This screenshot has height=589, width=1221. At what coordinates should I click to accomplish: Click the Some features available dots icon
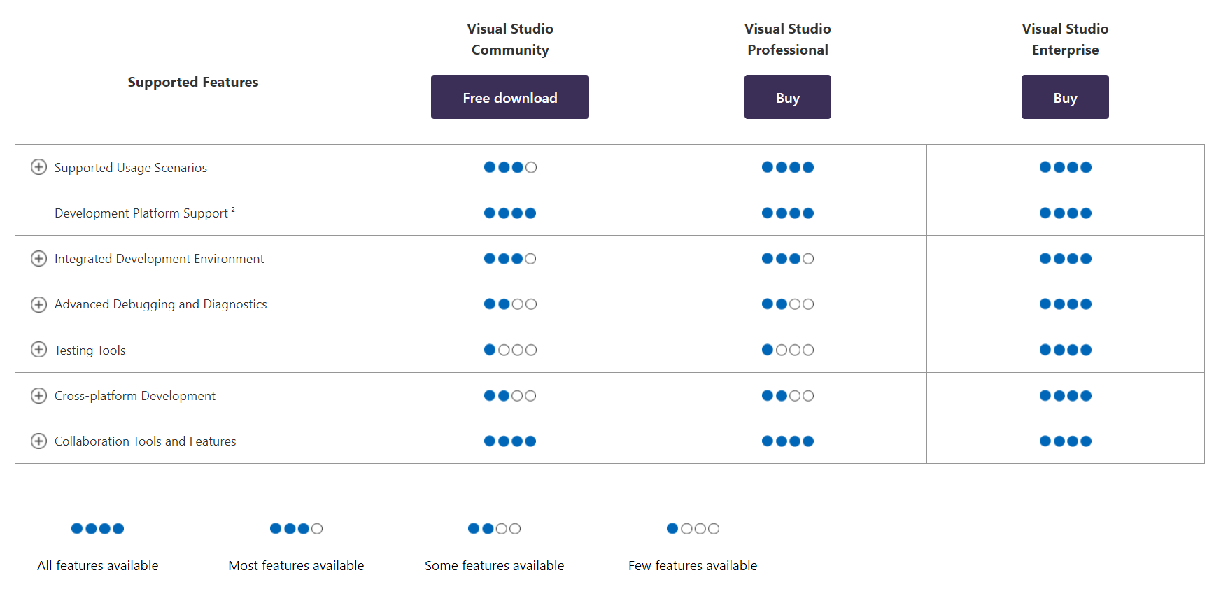click(494, 529)
